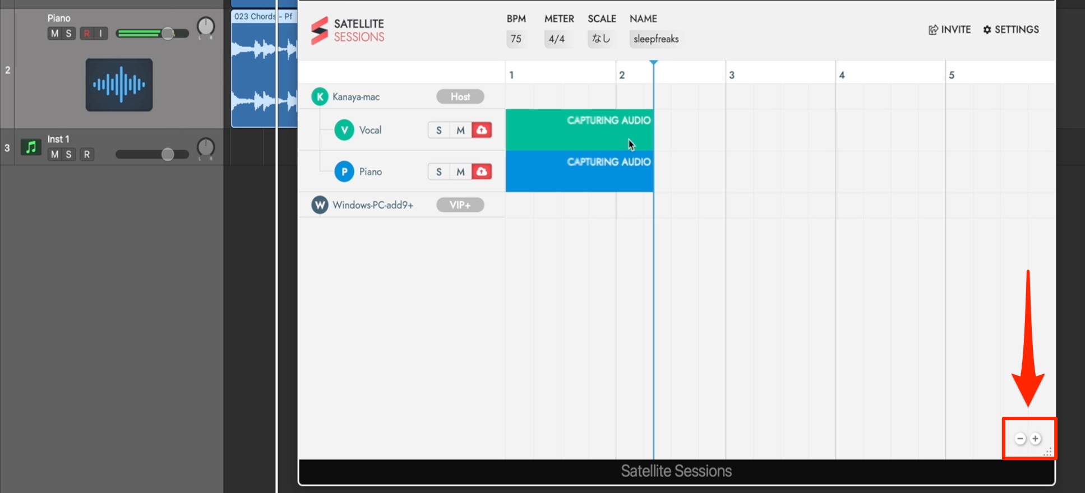
Task: Select the Piano track name label
Action: [x=59, y=18]
